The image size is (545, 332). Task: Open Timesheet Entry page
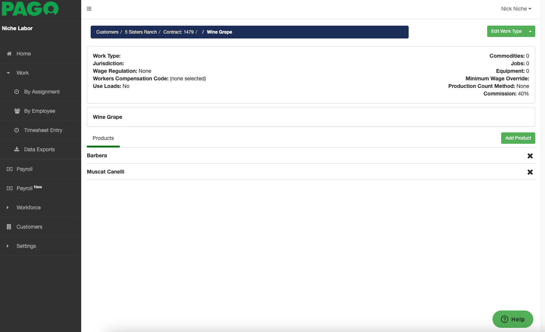pyautogui.click(x=43, y=130)
